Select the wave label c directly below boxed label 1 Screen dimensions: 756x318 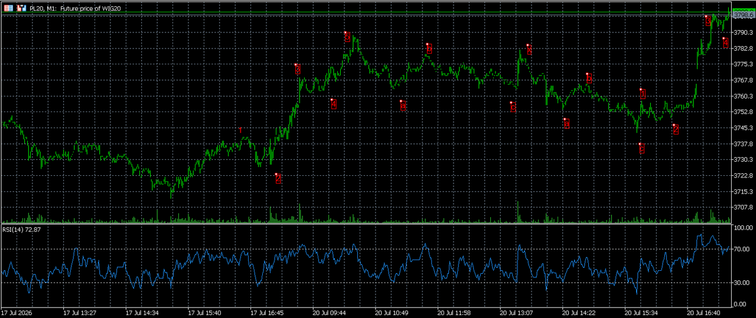coord(642,149)
